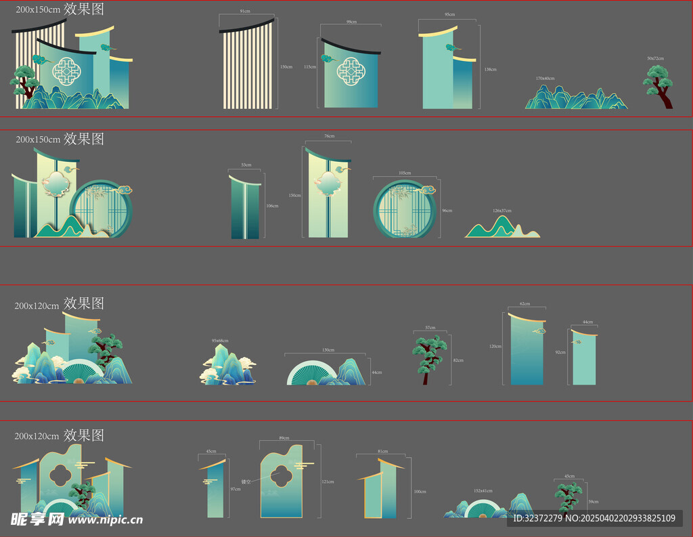Select the mountain range labeled 170x40cm
This screenshot has width=693, height=537.
point(576,98)
